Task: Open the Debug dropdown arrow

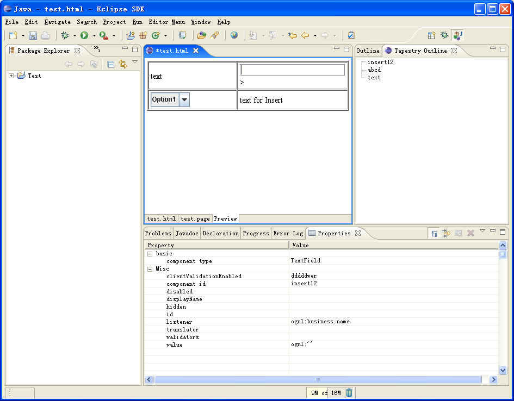Action: pyautogui.click(x=75, y=35)
